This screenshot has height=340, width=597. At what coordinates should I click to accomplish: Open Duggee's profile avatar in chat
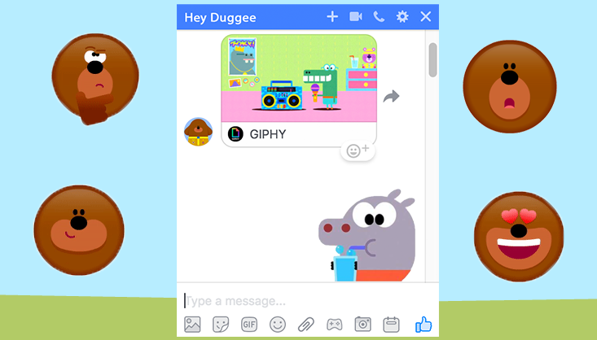point(198,132)
